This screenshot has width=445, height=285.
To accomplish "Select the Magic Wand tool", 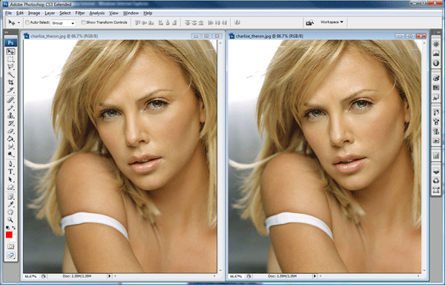I will coord(11,75).
